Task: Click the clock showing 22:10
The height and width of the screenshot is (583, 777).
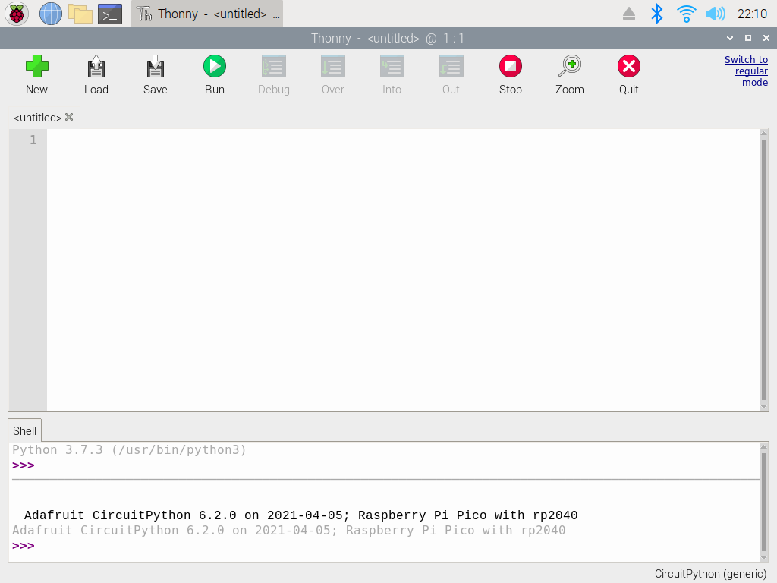Action: pos(752,14)
